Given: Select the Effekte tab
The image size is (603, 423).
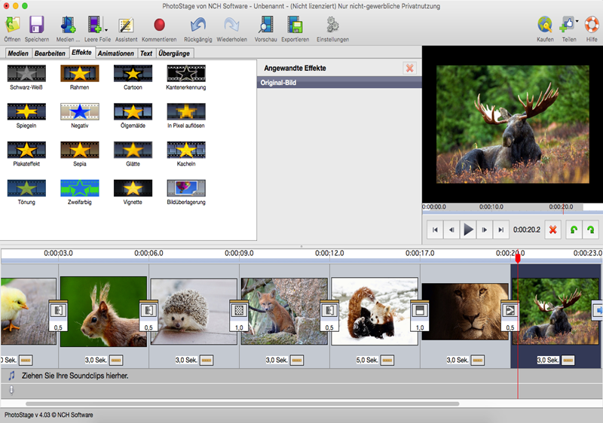Looking at the screenshot, I should click(81, 53).
